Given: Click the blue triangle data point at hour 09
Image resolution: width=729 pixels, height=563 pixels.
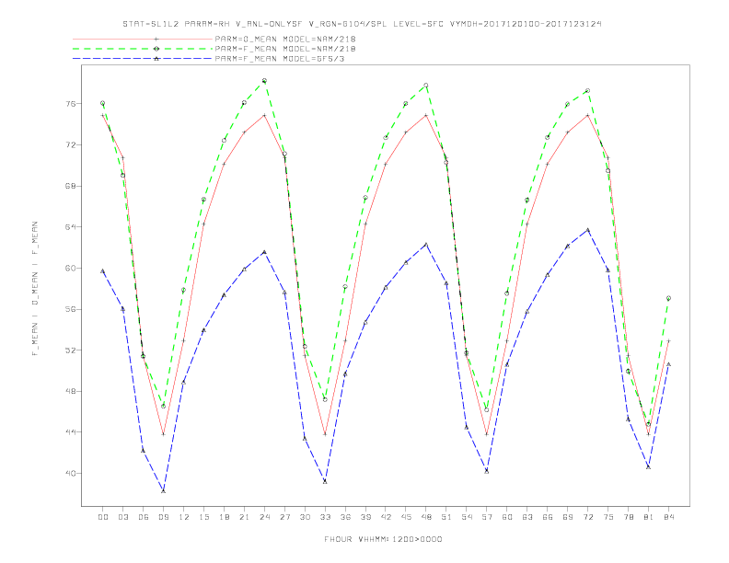Looking at the screenshot, I should point(163,490).
